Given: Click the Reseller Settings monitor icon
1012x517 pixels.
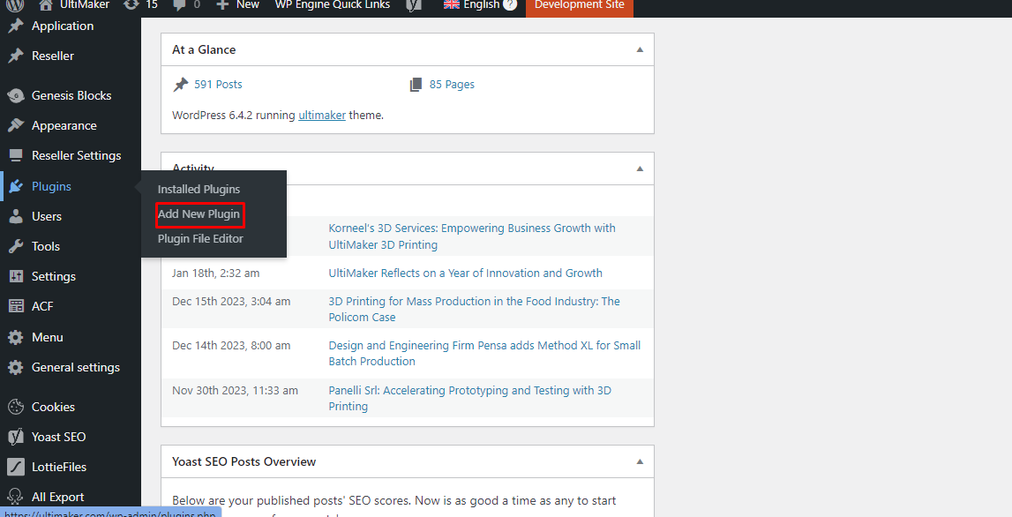Looking at the screenshot, I should (x=16, y=155).
